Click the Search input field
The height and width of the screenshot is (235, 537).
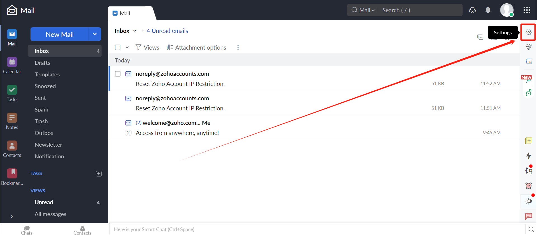421,10
